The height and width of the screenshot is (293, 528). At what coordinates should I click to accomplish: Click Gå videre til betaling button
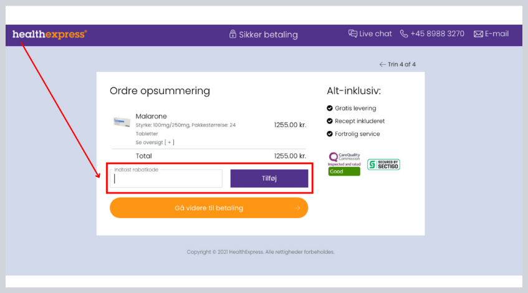tap(209, 208)
